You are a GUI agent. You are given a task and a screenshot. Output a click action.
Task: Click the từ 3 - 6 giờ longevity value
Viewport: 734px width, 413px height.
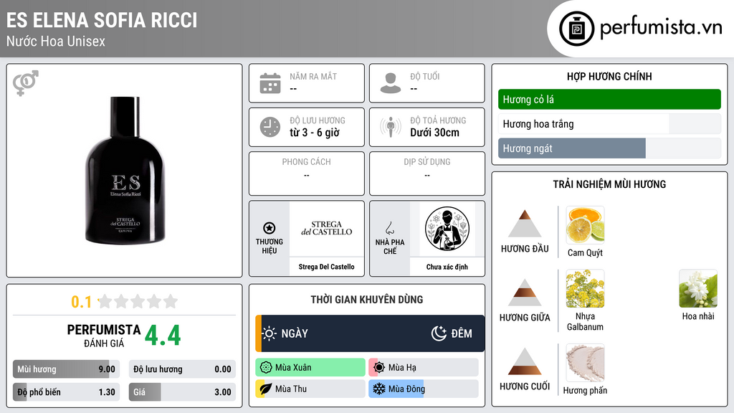(315, 133)
